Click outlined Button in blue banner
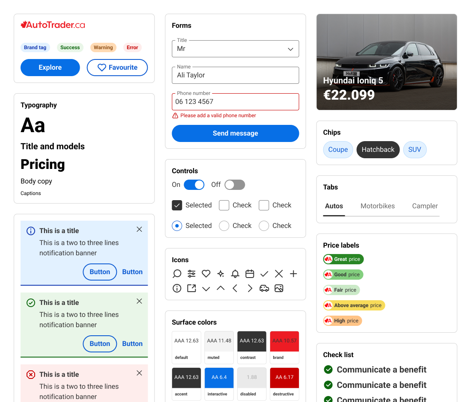The height and width of the screenshot is (402, 471). (x=100, y=272)
